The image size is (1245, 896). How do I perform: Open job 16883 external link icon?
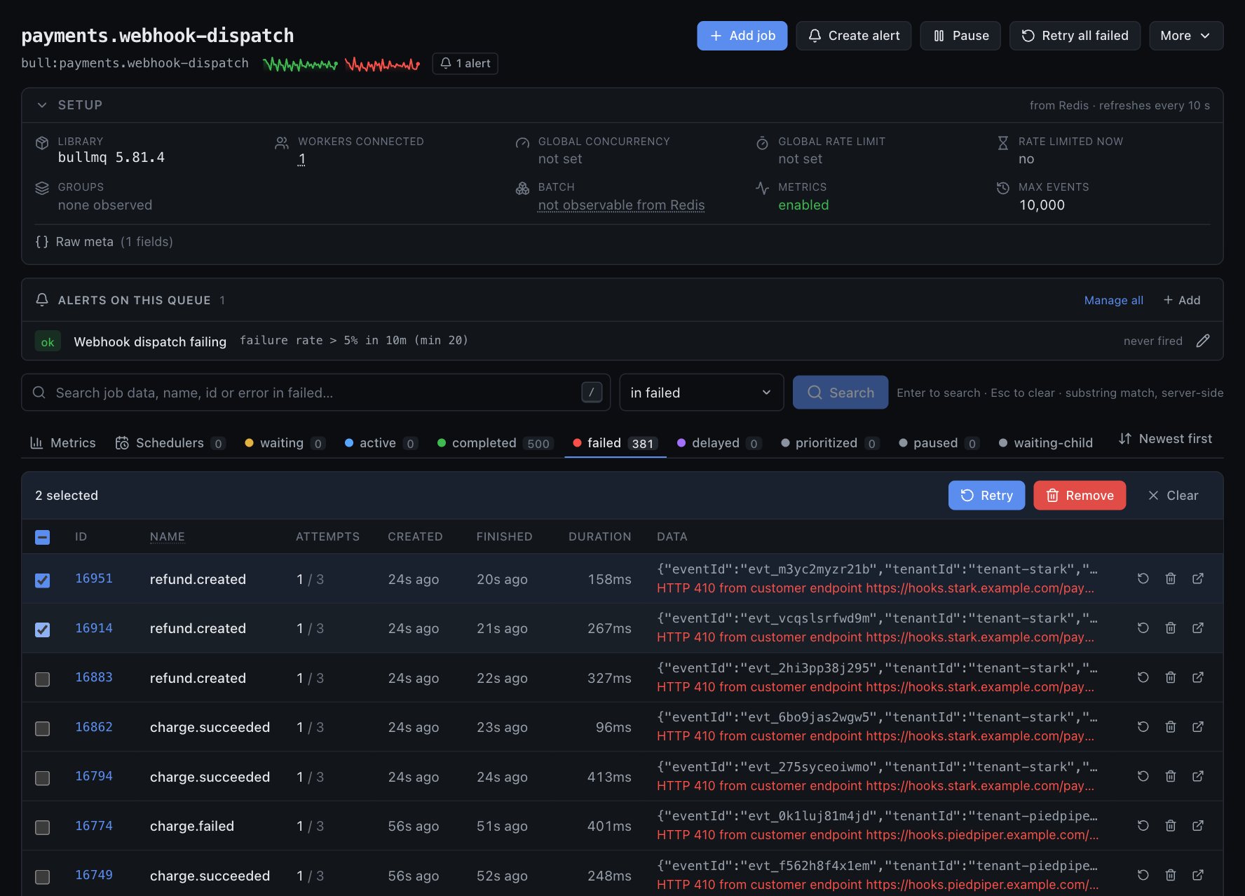pyautogui.click(x=1198, y=677)
